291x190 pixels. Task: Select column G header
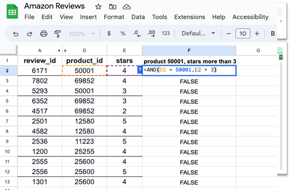258,50
